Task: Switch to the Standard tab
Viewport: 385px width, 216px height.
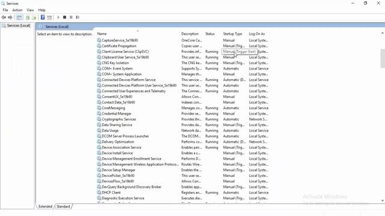Action: click(x=63, y=206)
